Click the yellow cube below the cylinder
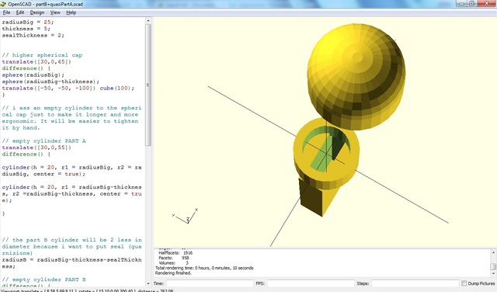 tap(317, 196)
